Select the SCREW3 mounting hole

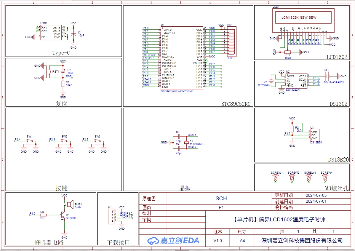(x=308, y=178)
